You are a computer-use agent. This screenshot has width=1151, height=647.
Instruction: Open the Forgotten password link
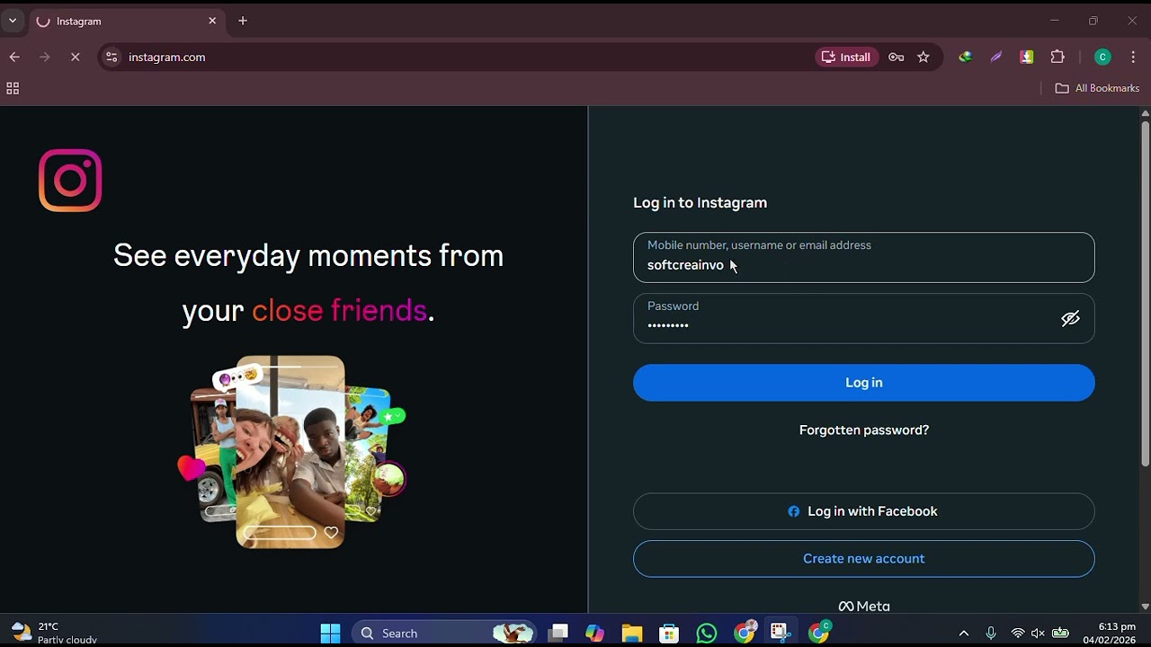pyautogui.click(x=863, y=430)
